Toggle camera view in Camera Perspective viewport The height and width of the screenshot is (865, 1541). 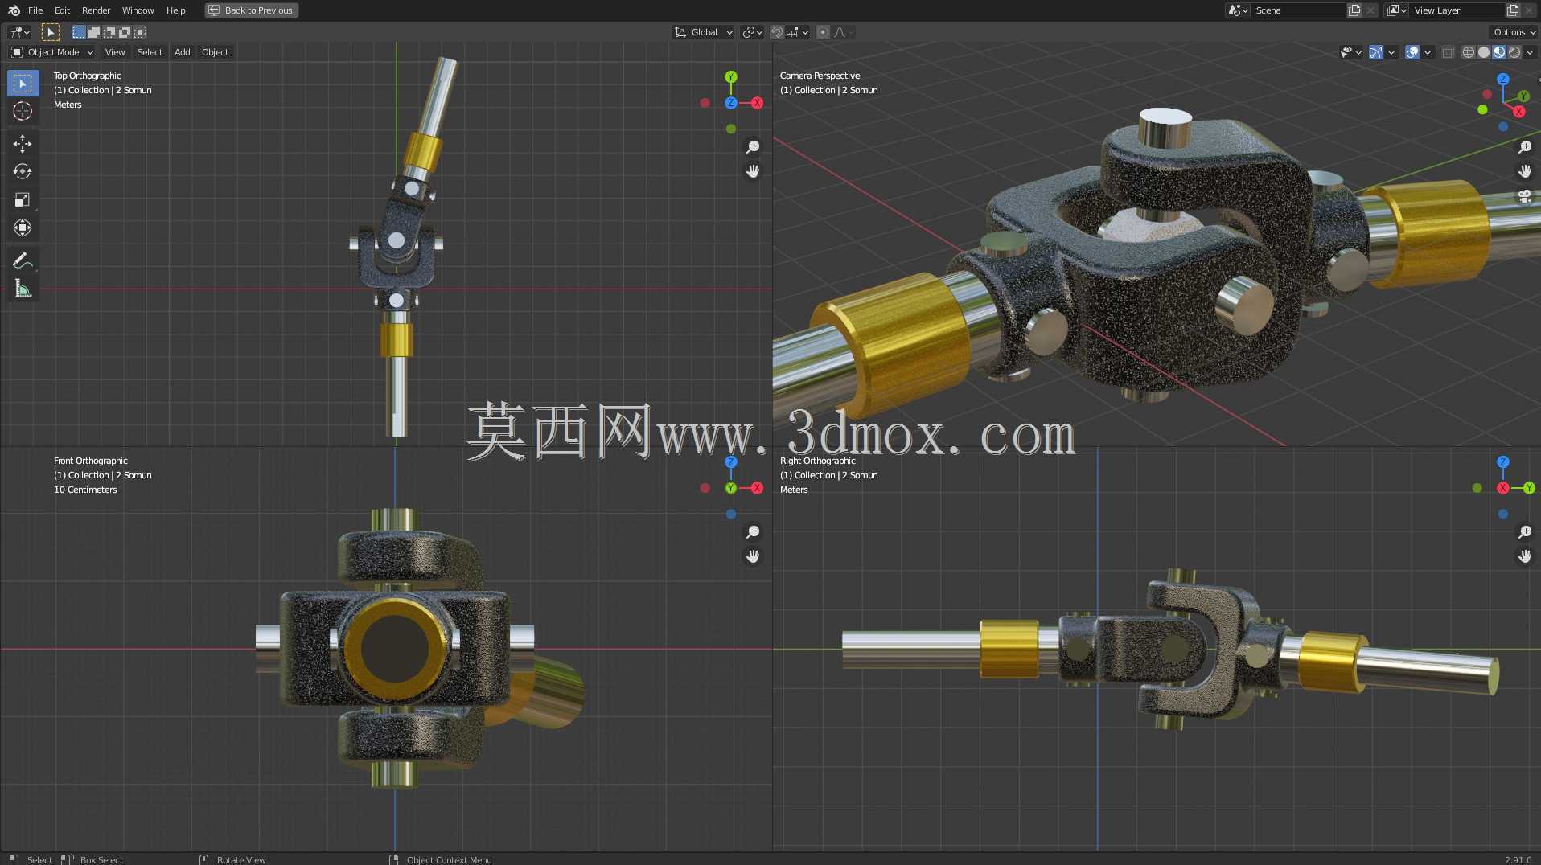1524,196
